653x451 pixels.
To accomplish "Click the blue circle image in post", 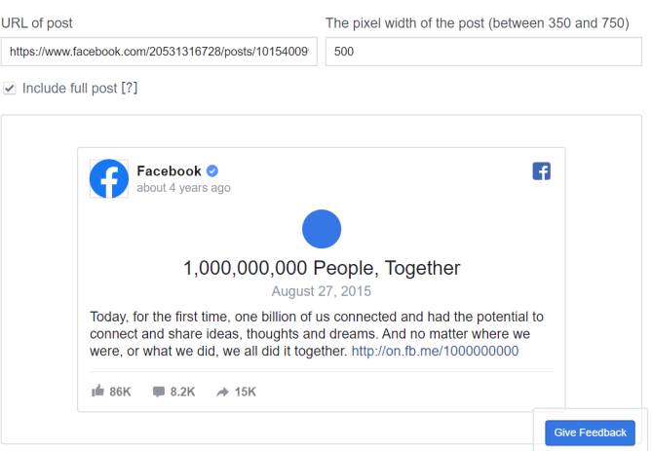I will [322, 230].
